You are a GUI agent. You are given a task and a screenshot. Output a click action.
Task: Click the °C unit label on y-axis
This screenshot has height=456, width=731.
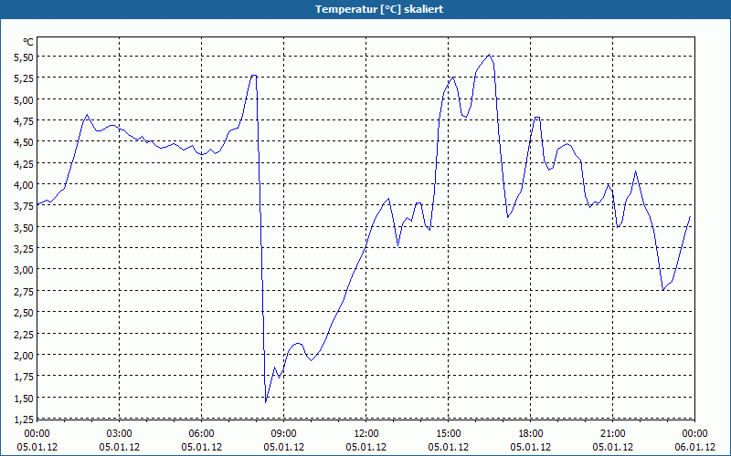coord(28,42)
